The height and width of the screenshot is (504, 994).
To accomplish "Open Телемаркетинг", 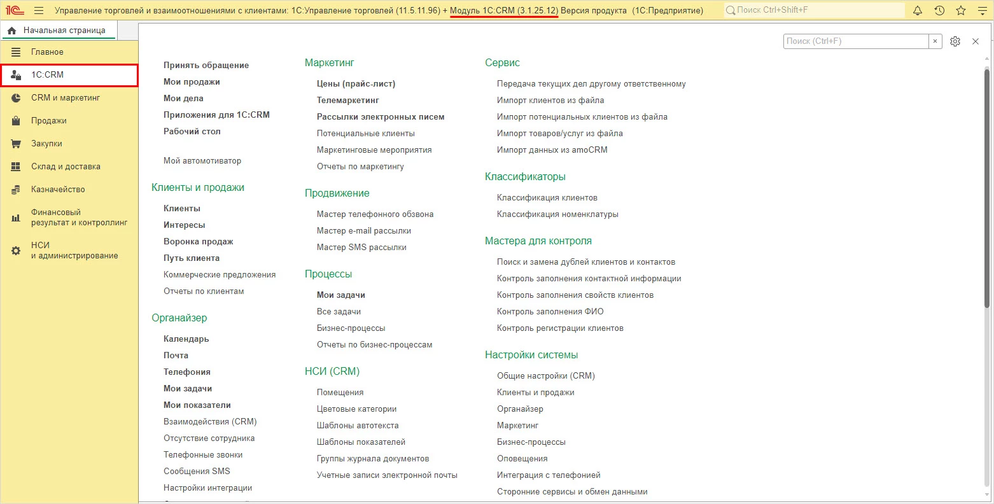I will 348,101.
